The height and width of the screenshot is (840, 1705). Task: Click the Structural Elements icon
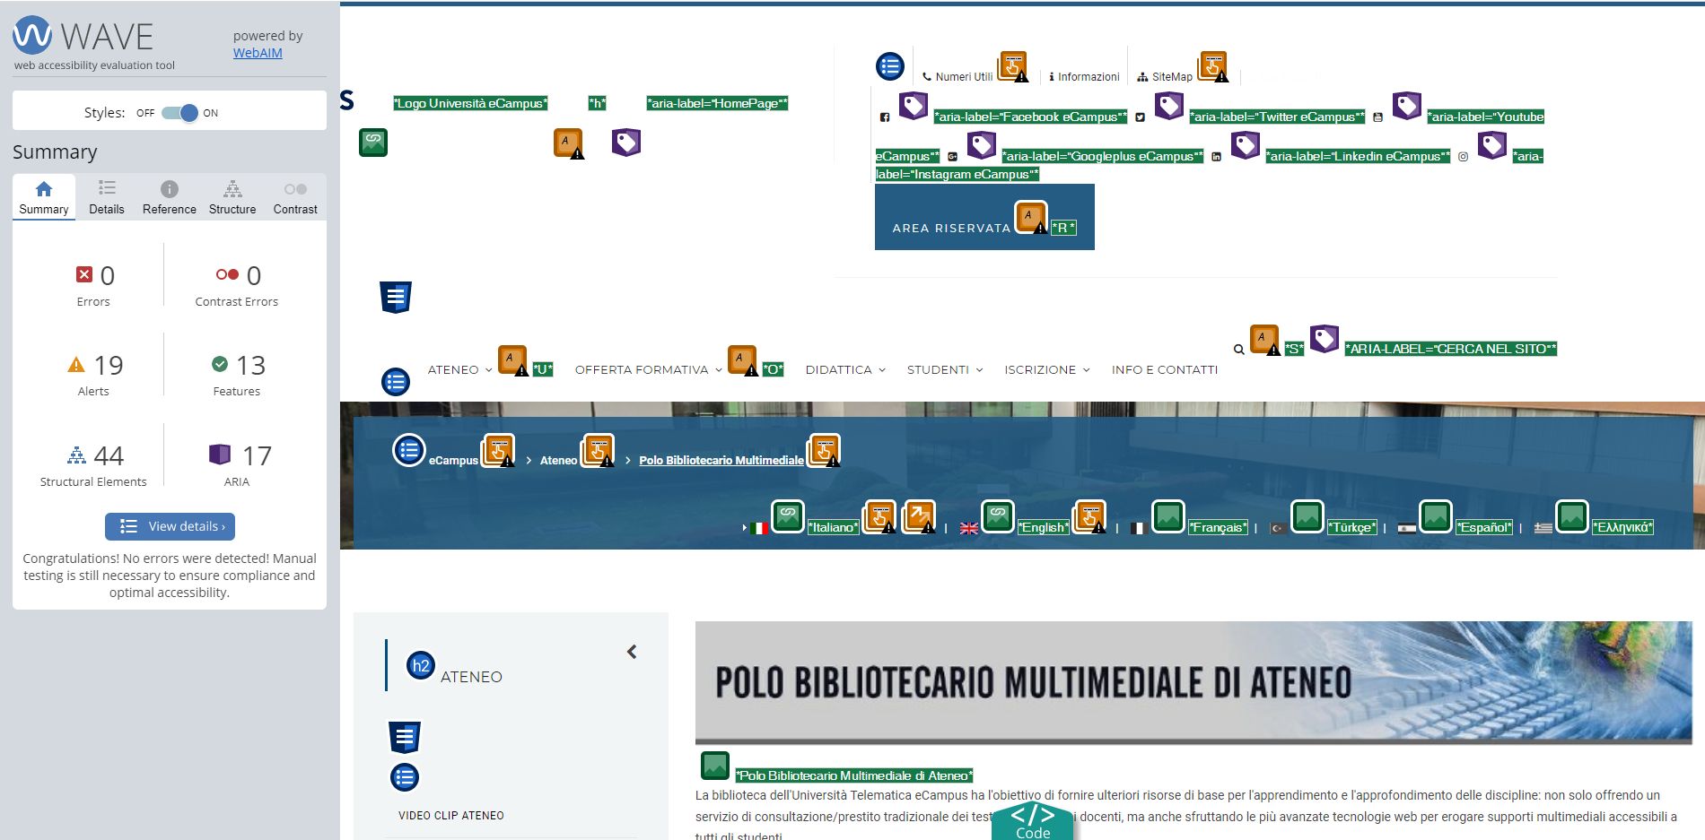77,455
